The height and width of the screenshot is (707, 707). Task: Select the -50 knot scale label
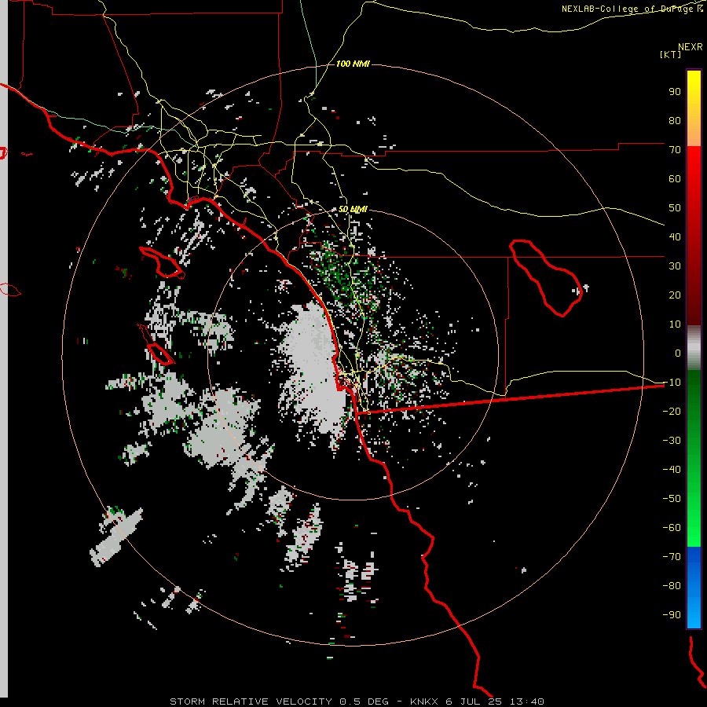point(672,498)
